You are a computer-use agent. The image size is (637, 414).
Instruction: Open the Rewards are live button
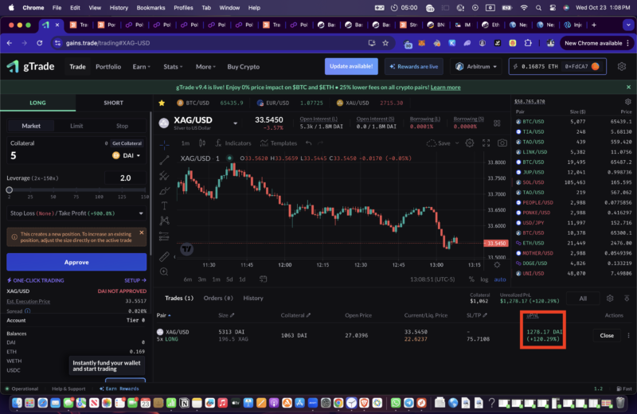click(x=413, y=66)
